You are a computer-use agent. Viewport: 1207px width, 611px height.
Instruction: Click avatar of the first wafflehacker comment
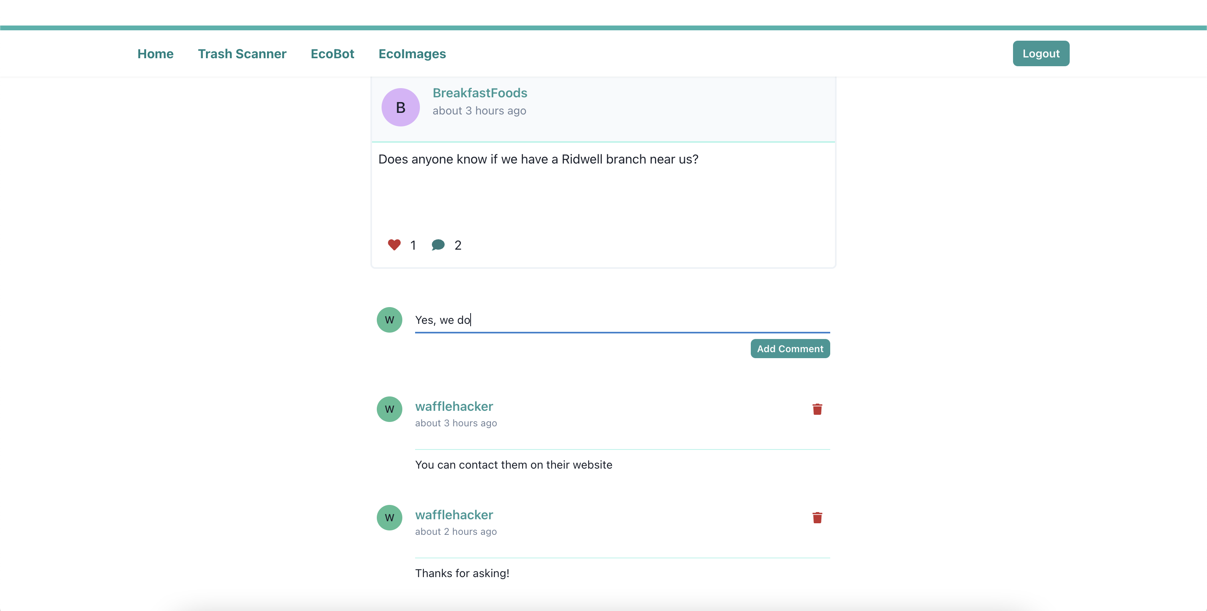(x=390, y=409)
